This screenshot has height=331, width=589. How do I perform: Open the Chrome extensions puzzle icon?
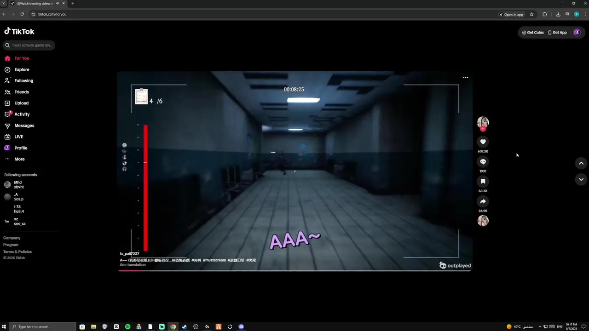click(x=545, y=14)
